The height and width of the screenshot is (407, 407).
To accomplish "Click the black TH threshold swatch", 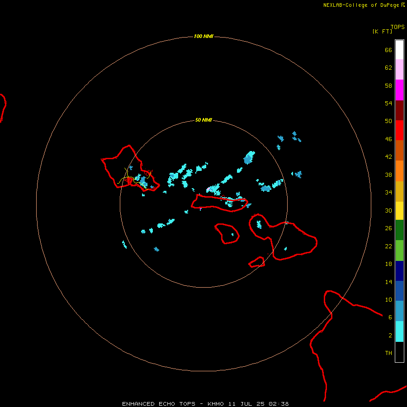I will [x=399, y=352].
